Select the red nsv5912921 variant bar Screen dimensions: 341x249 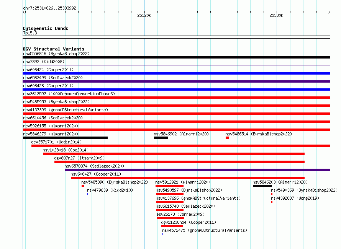pos(170,186)
